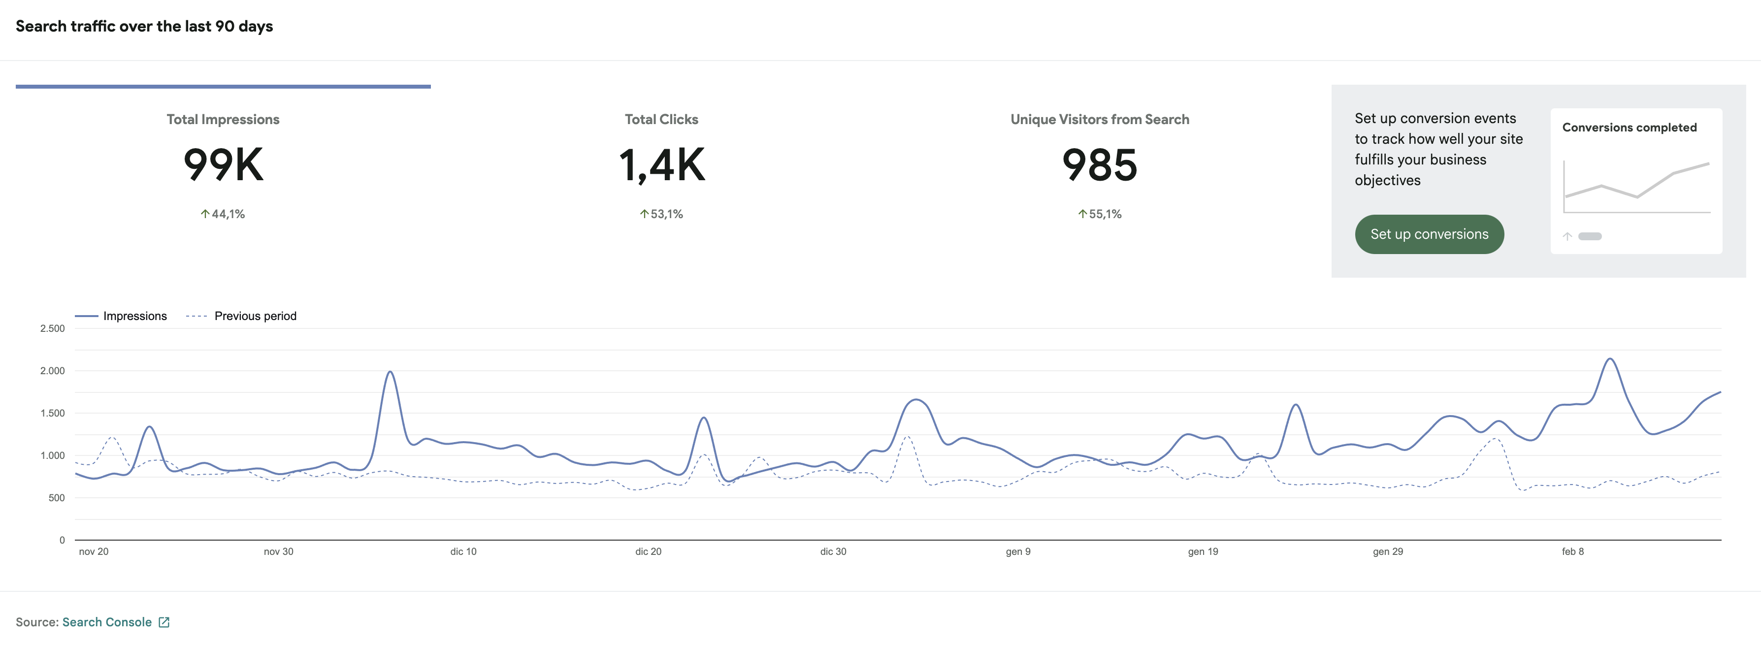Click the dashed Previous period legend line
The image size is (1761, 645).
(x=196, y=317)
